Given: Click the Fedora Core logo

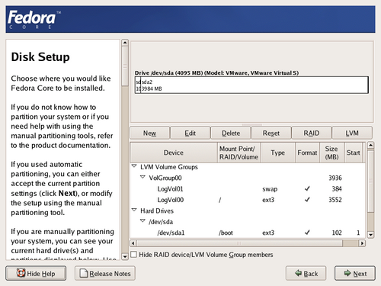Looking at the screenshot, I should [x=34, y=20].
